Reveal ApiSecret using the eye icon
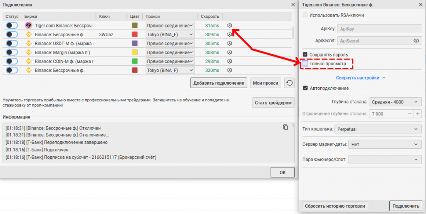 (416, 41)
